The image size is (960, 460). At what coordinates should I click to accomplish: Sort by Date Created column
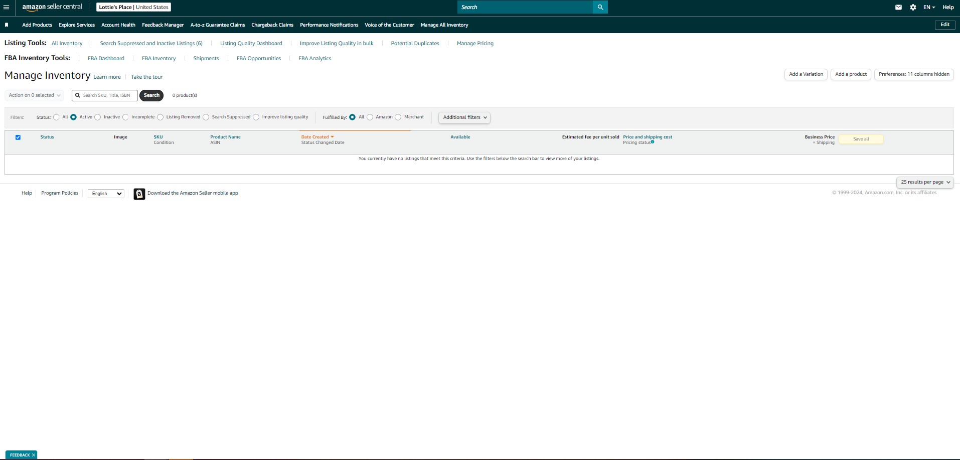tap(317, 137)
